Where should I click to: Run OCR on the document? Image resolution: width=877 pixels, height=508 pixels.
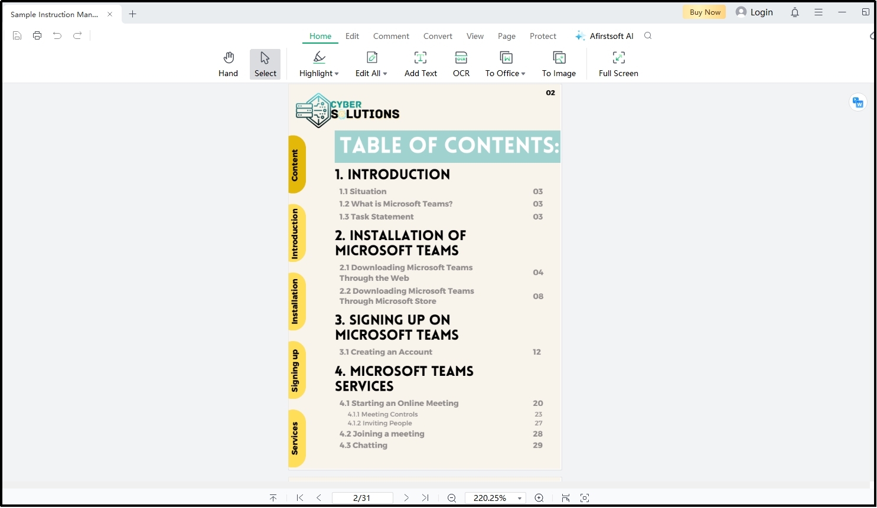[x=461, y=64]
